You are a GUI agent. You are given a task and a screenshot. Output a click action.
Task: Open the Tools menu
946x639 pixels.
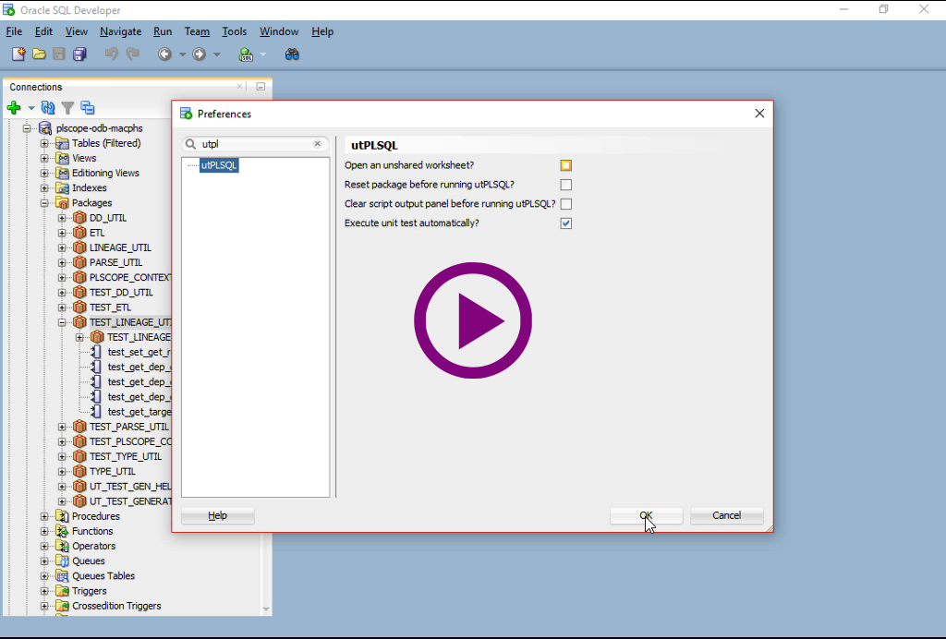[x=234, y=31]
